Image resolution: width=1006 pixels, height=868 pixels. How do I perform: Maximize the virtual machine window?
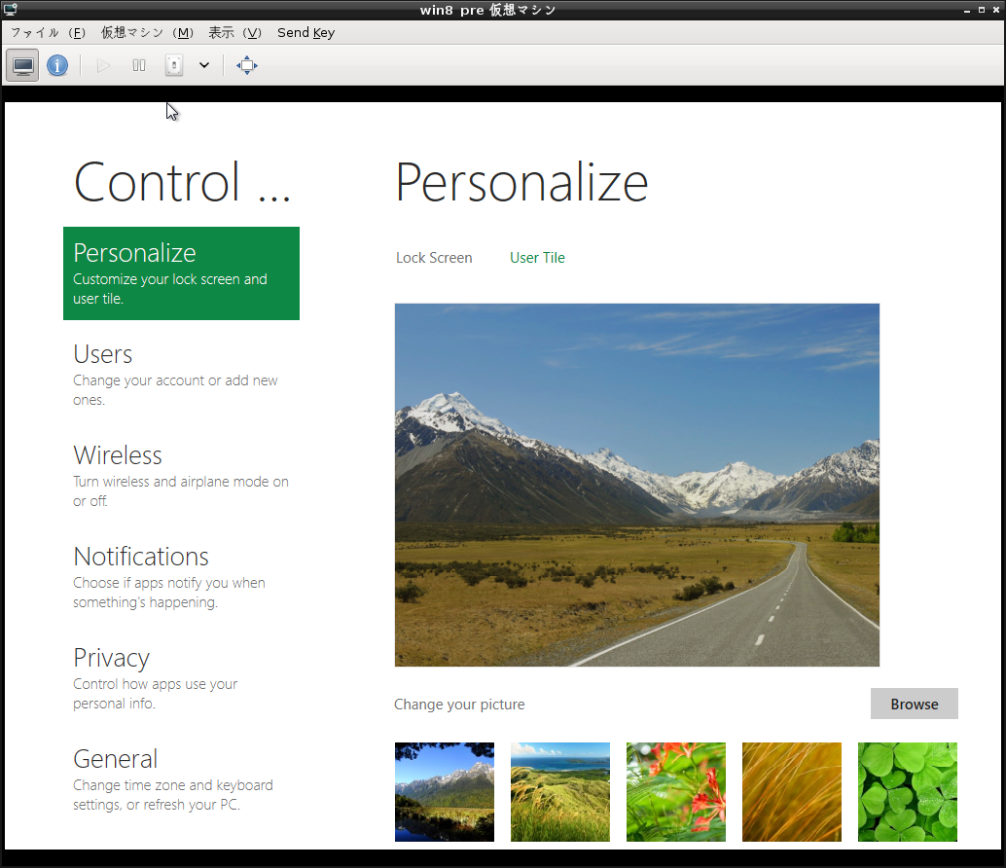point(982,10)
